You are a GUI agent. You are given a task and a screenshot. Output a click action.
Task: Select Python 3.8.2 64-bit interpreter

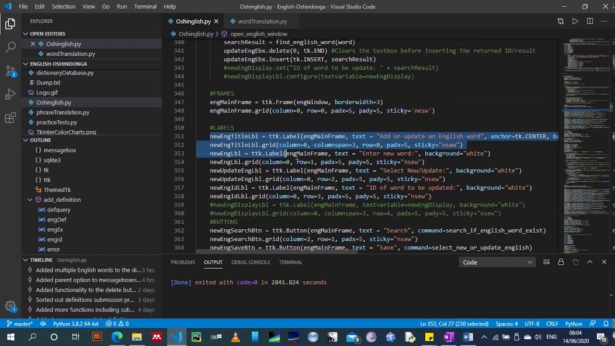(x=76, y=323)
